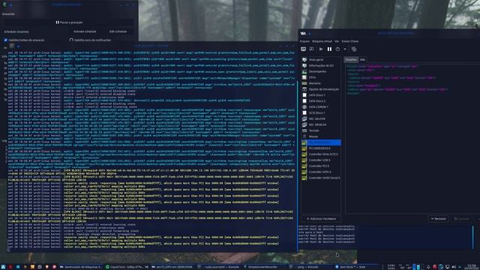Screen dimensions: 480x270
Task: Show virtual hardware details icon
Action: (x=312, y=49)
